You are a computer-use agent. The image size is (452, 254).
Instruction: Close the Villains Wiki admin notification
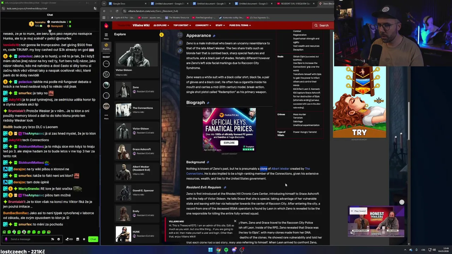pyautogui.click(x=235, y=221)
